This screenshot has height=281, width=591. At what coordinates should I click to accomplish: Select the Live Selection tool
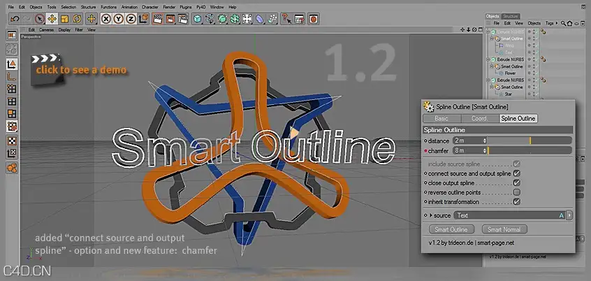pyautogui.click(x=40, y=18)
